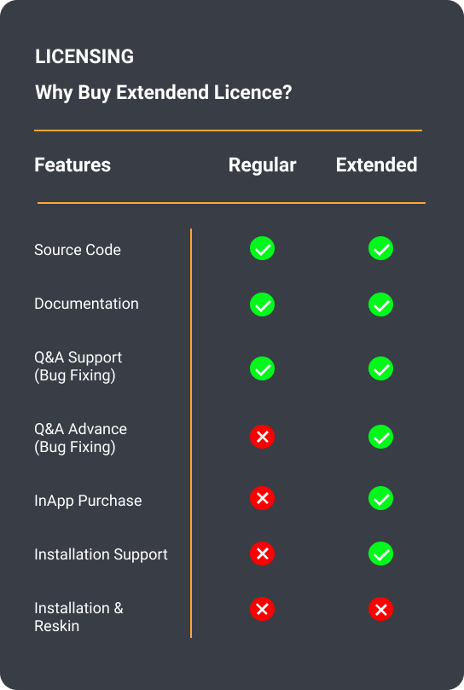Click the Documentation Extended checkmark icon
464x690 pixels.
(380, 304)
